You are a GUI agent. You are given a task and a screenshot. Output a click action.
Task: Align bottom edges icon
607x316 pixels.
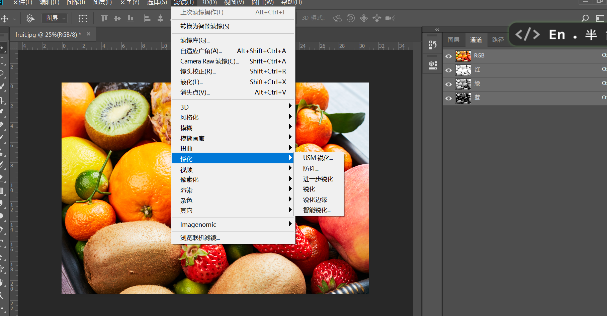130,18
